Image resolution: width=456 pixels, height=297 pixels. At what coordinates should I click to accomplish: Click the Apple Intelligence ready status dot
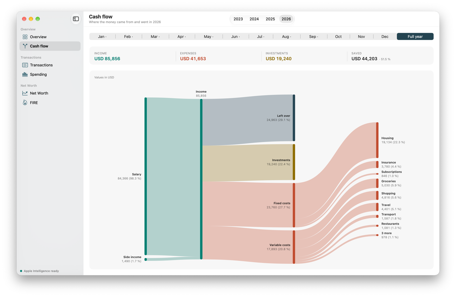click(x=21, y=271)
